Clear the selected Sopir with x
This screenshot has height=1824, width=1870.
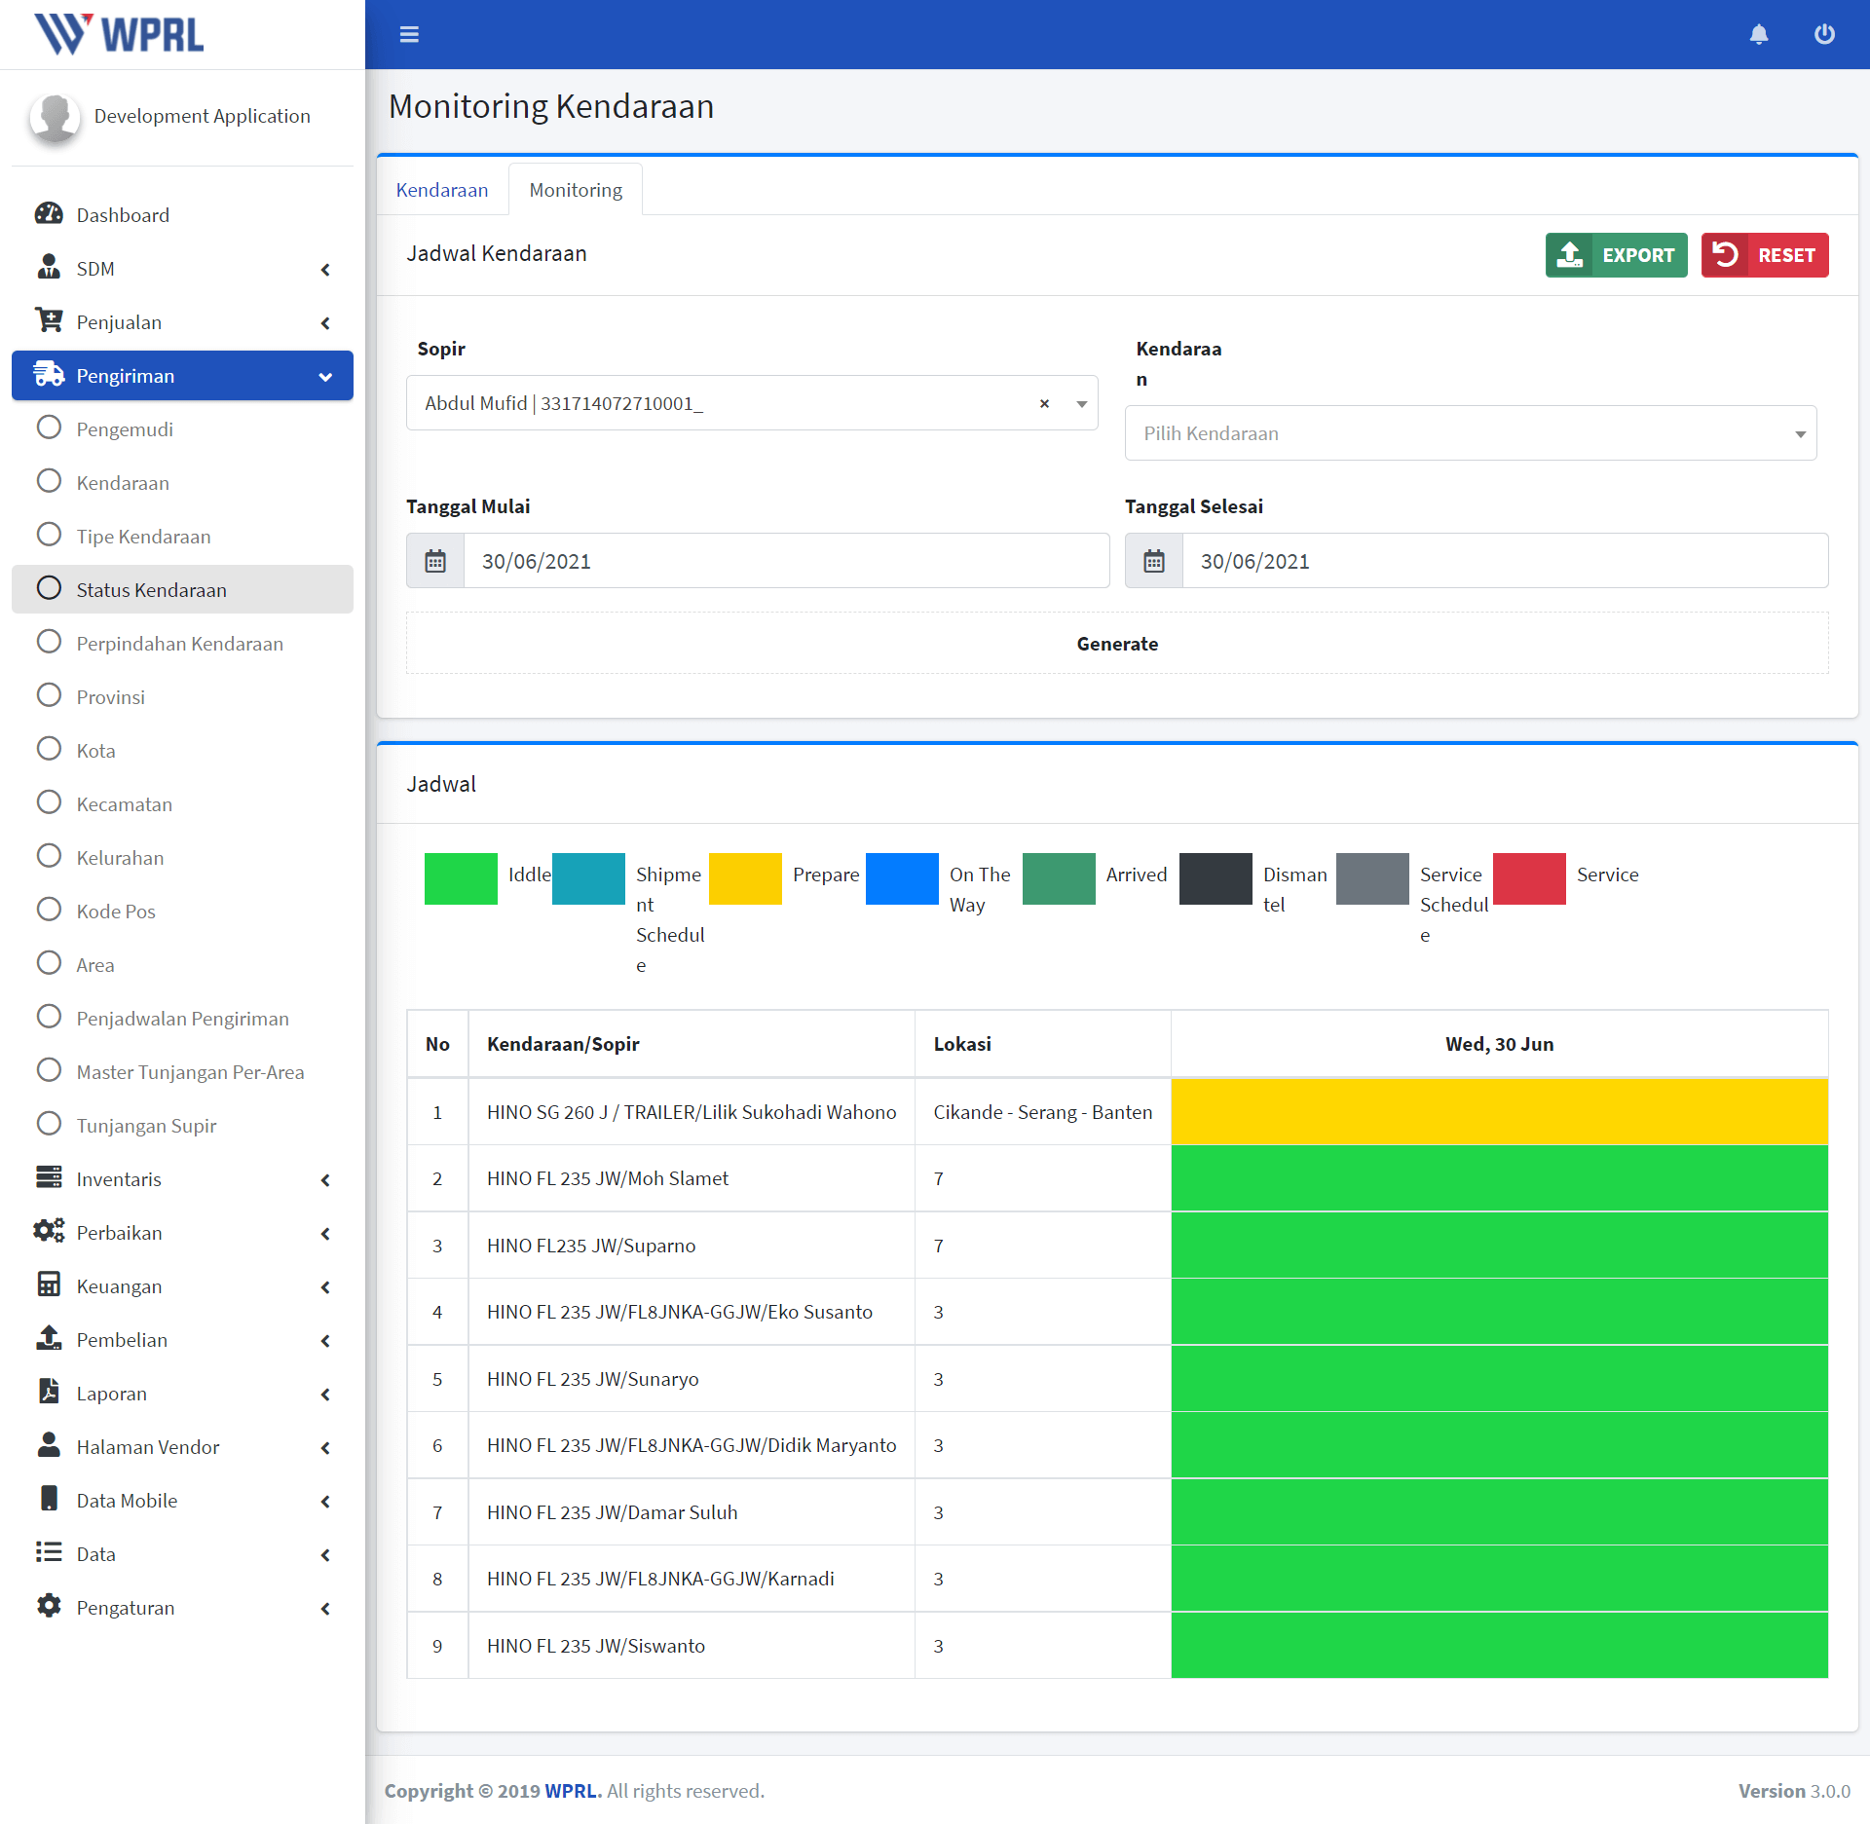1044,403
